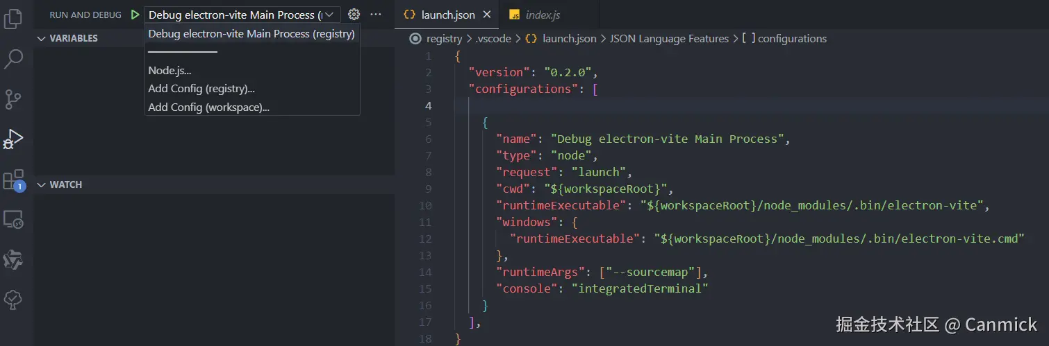1049x346 pixels.
Task: Click the "Debug electron-vite Main Process" name string
Action: [668, 139]
